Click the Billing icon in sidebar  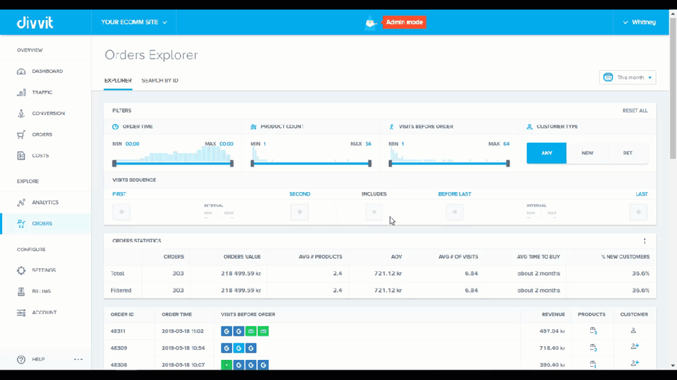click(x=21, y=292)
